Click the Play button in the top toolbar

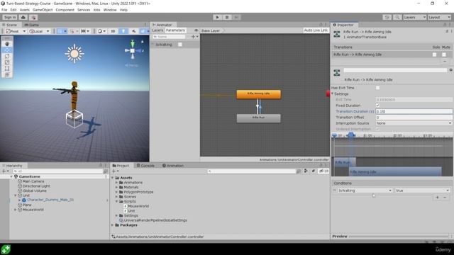click(x=217, y=17)
